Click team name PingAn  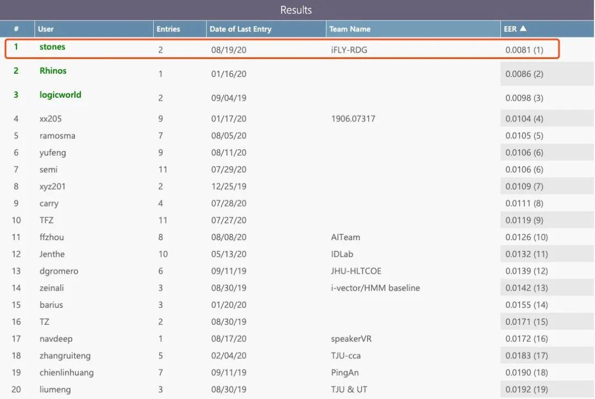tap(344, 373)
